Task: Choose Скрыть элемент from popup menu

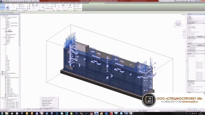Action: (45, 105)
